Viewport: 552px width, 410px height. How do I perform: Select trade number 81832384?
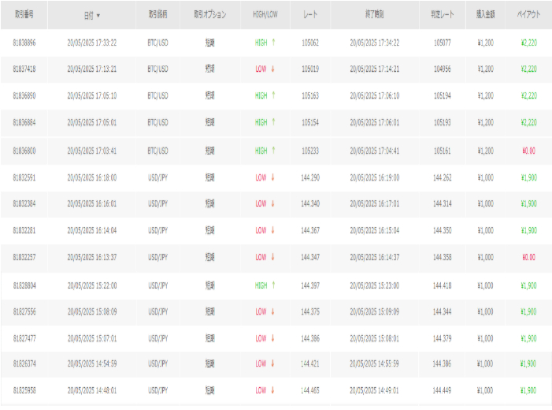24,203
